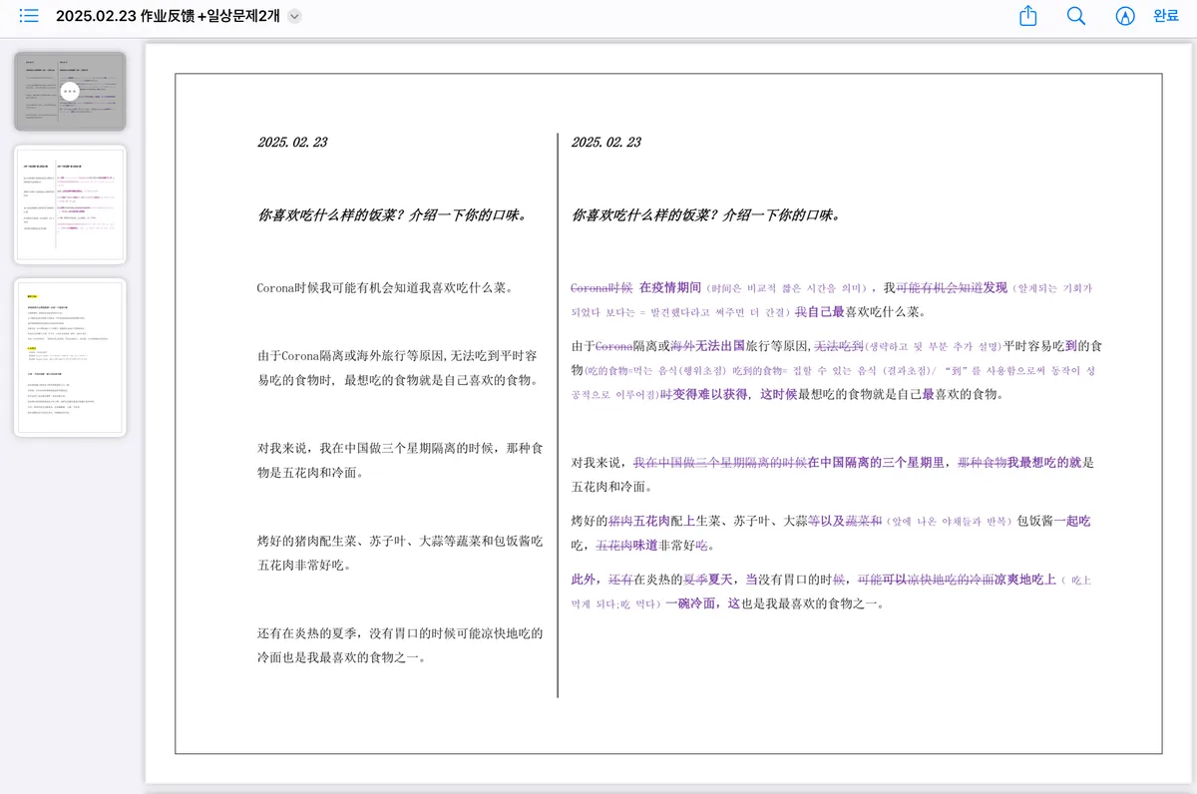The image size is (1197, 794).
Task: Click the correction '时变得难以获得' in right column
Action: (x=703, y=395)
